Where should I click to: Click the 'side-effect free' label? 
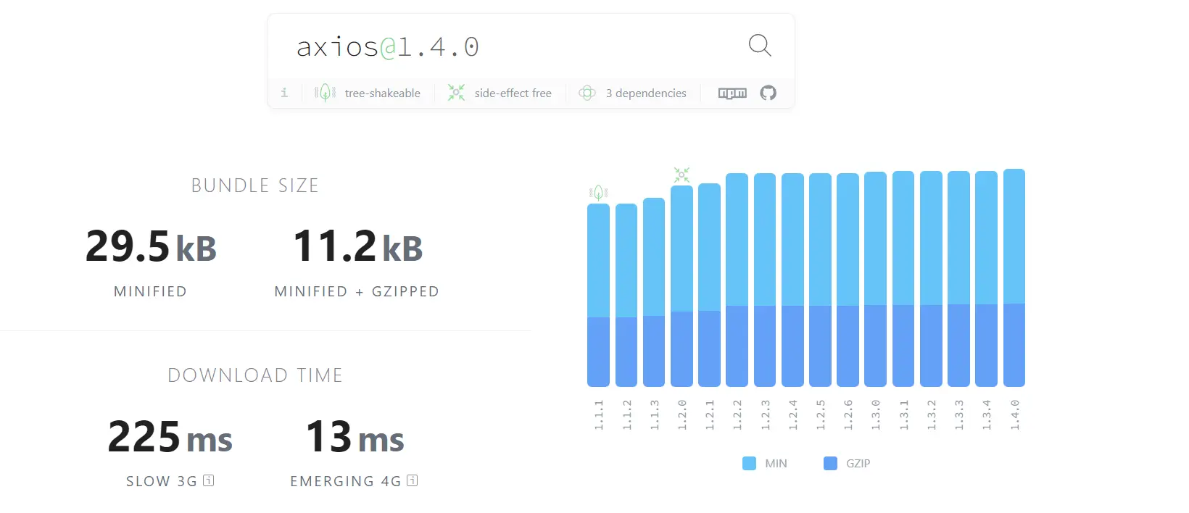(513, 93)
